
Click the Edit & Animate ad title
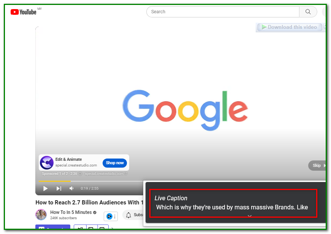[x=68, y=159]
